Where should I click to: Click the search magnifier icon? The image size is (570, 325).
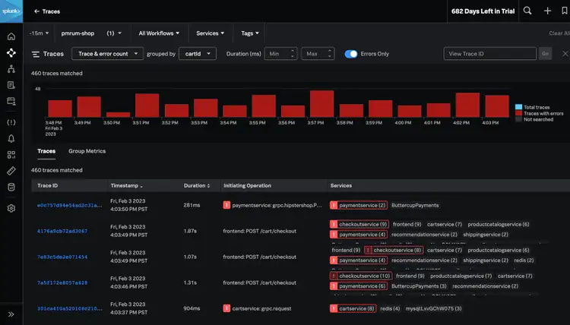click(527, 11)
